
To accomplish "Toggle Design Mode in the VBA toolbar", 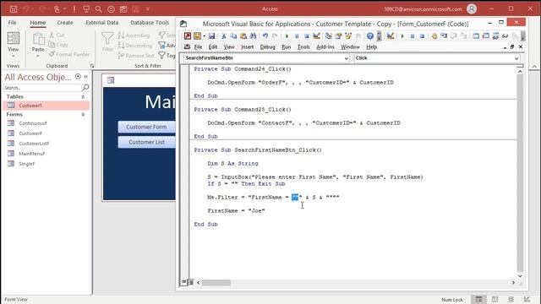I will 316,35.
